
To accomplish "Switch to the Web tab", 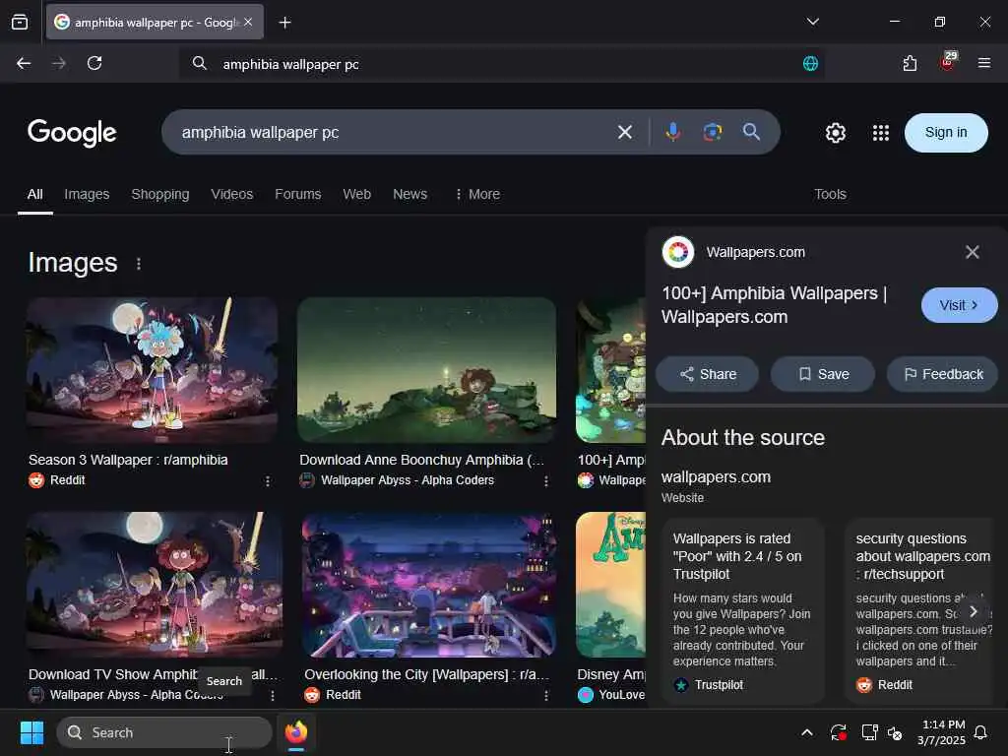I will click(x=356, y=194).
